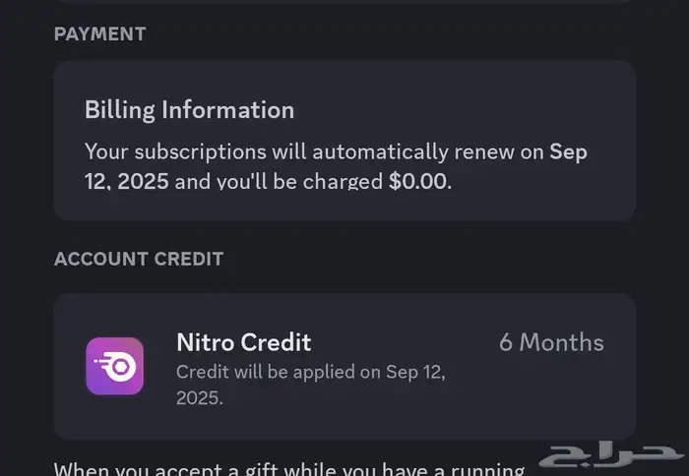The height and width of the screenshot is (476, 689).
Task: Tap the bold "12, 2025" billing text
Action: 127,182
